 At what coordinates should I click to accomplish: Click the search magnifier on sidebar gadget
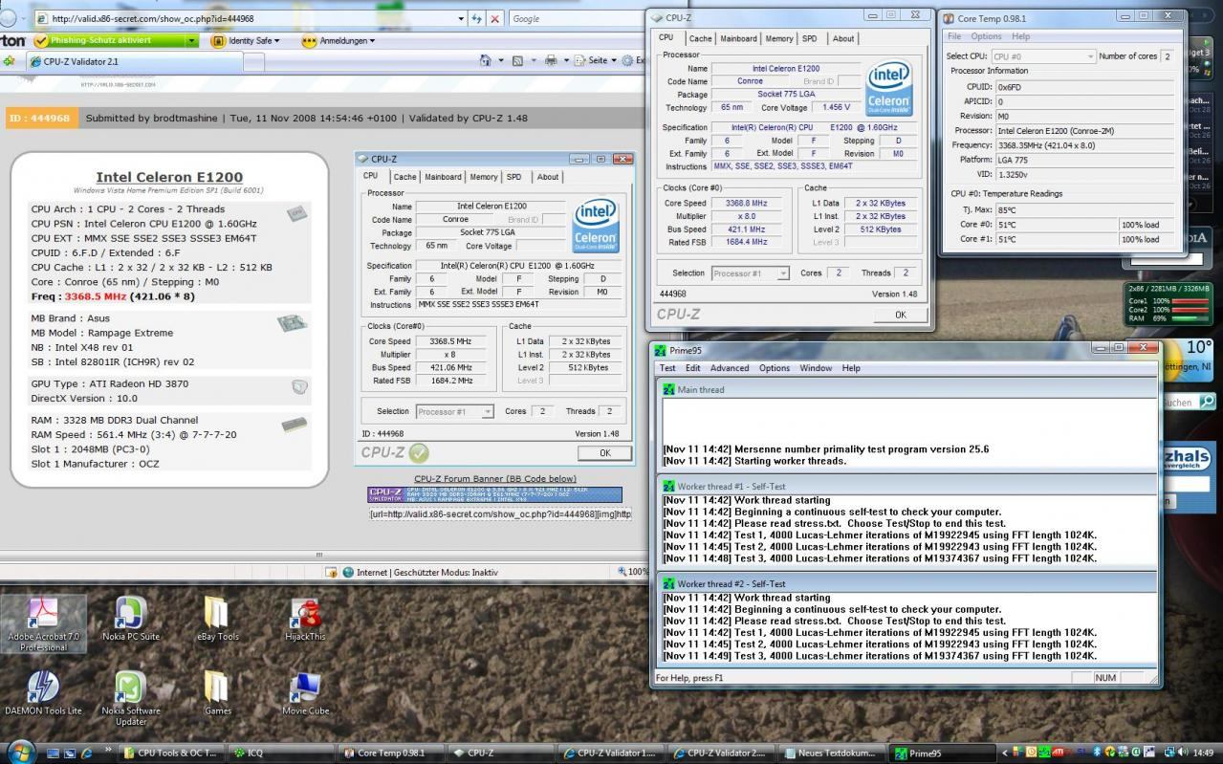click(1207, 402)
